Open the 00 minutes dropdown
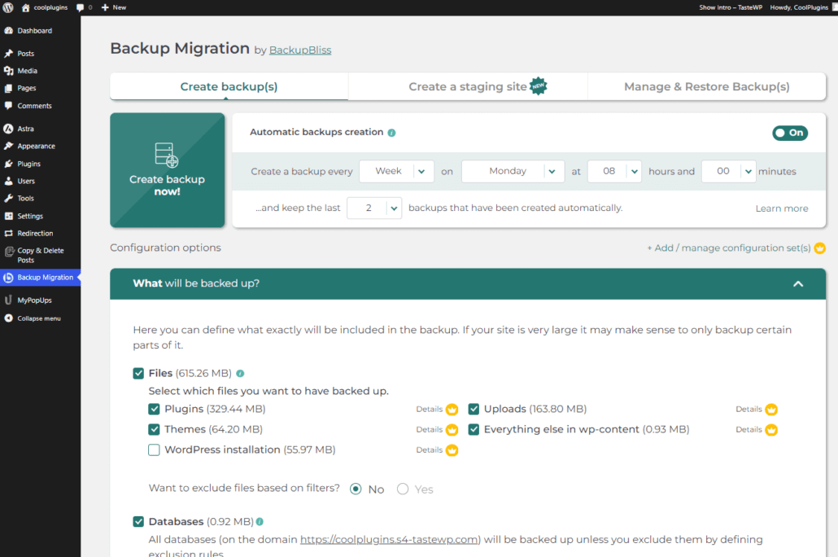The image size is (838, 557). [728, 171]
